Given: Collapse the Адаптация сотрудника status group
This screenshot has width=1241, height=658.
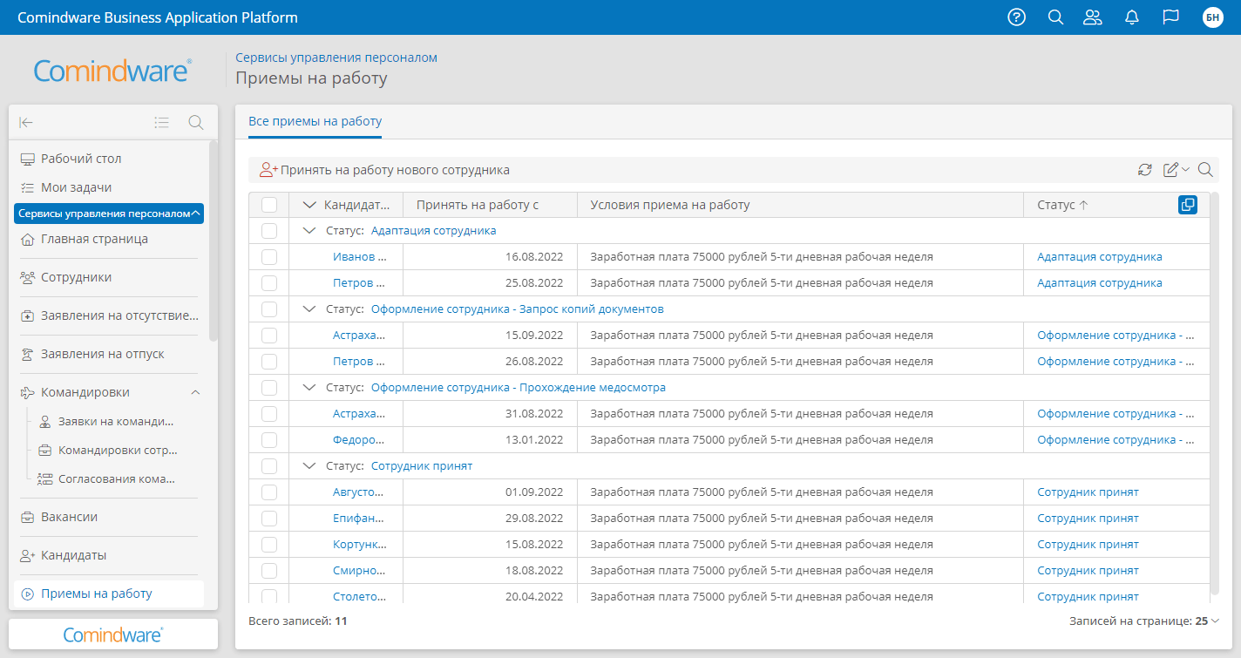Looking at the screenshot, I should [x=309, y=231].
